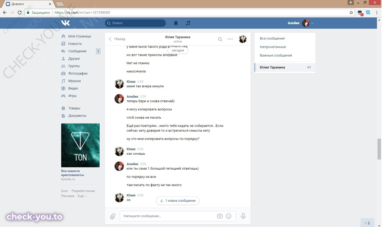Open Все новости криптовалюты ad link
Image resolution: width=382 pixels, height=227 pixels.
tap(73, 173)
